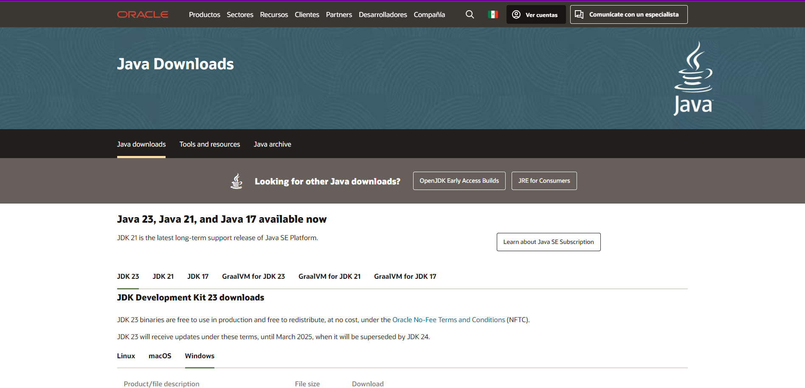Click JRE for Consumers button
The width and height of the screenshot is (805, 388).
(544, 181)
